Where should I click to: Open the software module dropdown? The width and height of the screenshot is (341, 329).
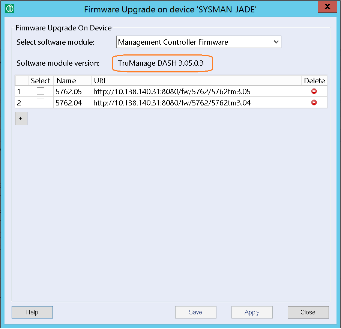(199, 42)
